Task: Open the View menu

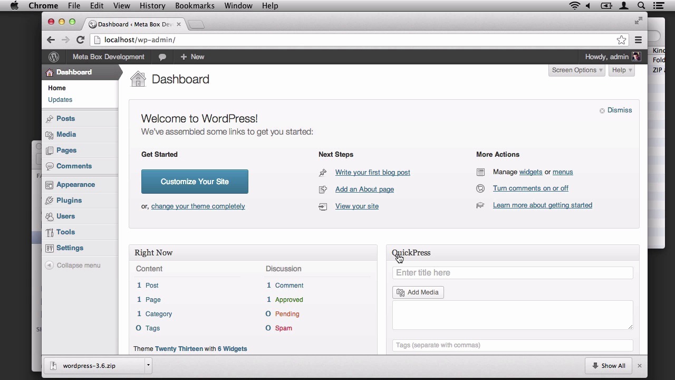Action: pos(121,6)
